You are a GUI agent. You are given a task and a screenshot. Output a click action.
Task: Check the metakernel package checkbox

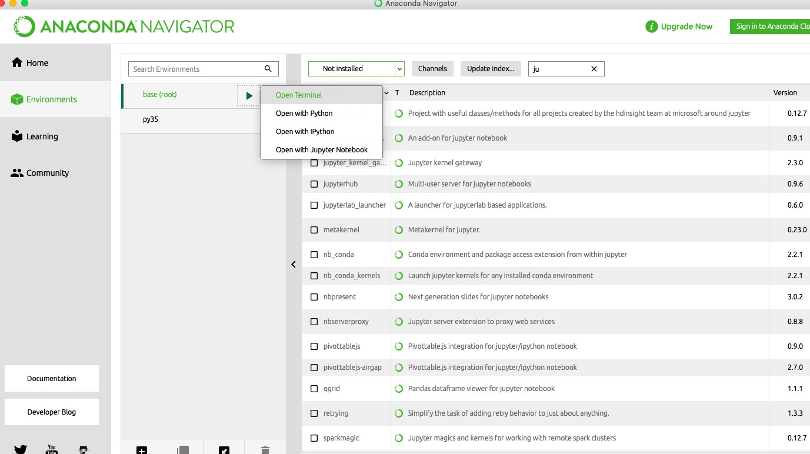click(x=314, y=230)
